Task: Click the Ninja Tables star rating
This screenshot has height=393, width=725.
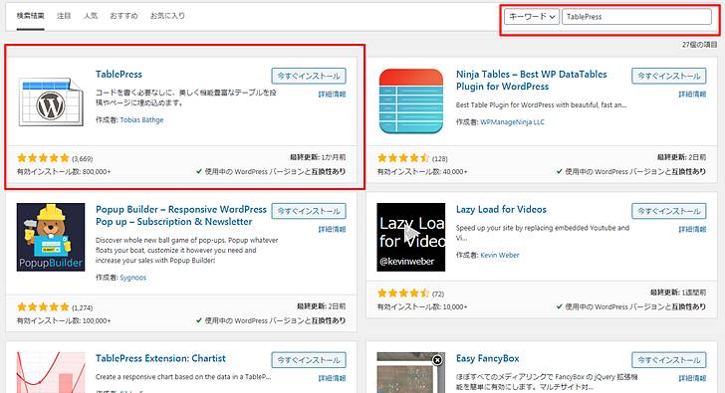Action: pos(403,158)
